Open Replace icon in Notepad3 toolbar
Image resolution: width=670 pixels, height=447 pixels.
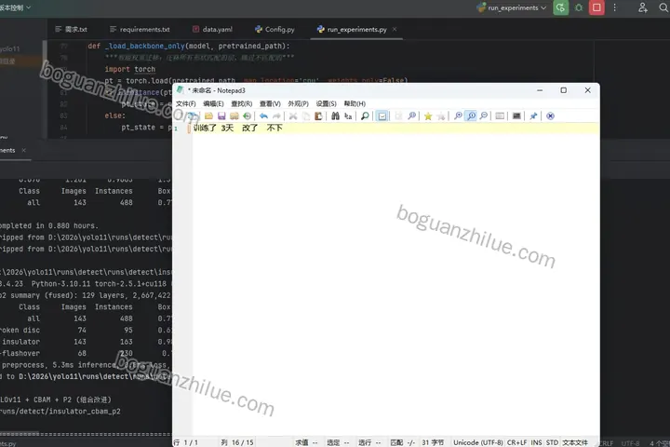348,115
